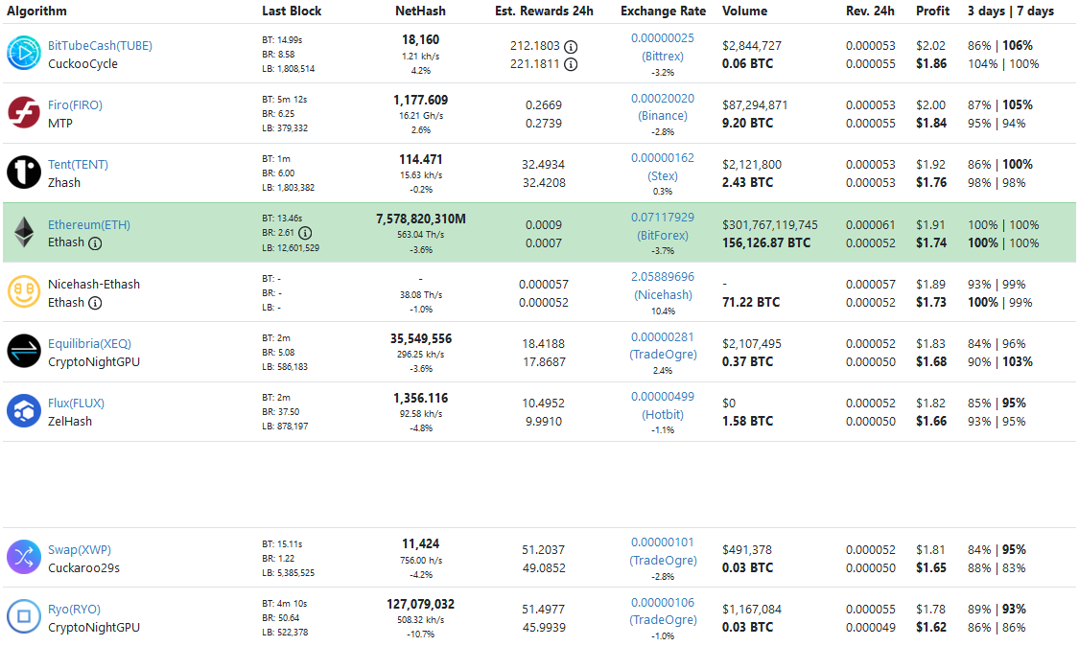
Task: Click the 127,079,032 nethash value
Action: pyautogui.click(x=420, y=604)
